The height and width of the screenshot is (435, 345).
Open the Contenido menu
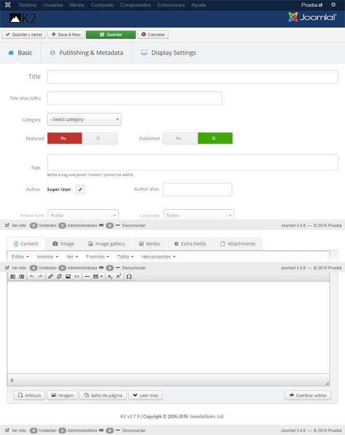[x=102, y=5]
